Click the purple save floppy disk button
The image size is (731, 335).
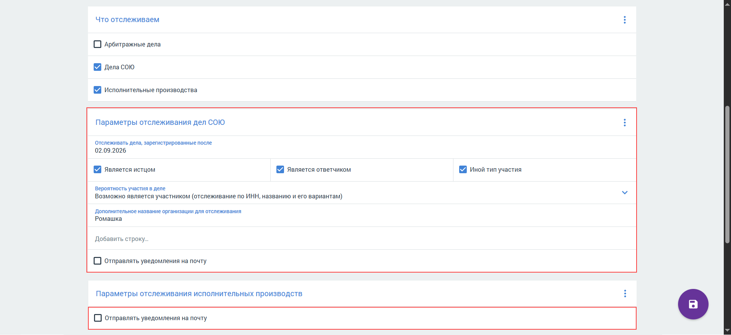[693, 304]
